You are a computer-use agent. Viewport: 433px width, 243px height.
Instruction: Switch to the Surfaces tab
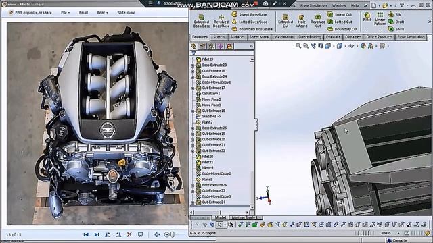pyautogui.click(x=237, y=37)
